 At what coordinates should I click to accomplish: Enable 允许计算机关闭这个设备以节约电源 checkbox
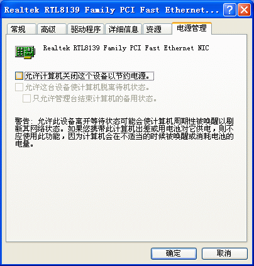pos(19,76)
